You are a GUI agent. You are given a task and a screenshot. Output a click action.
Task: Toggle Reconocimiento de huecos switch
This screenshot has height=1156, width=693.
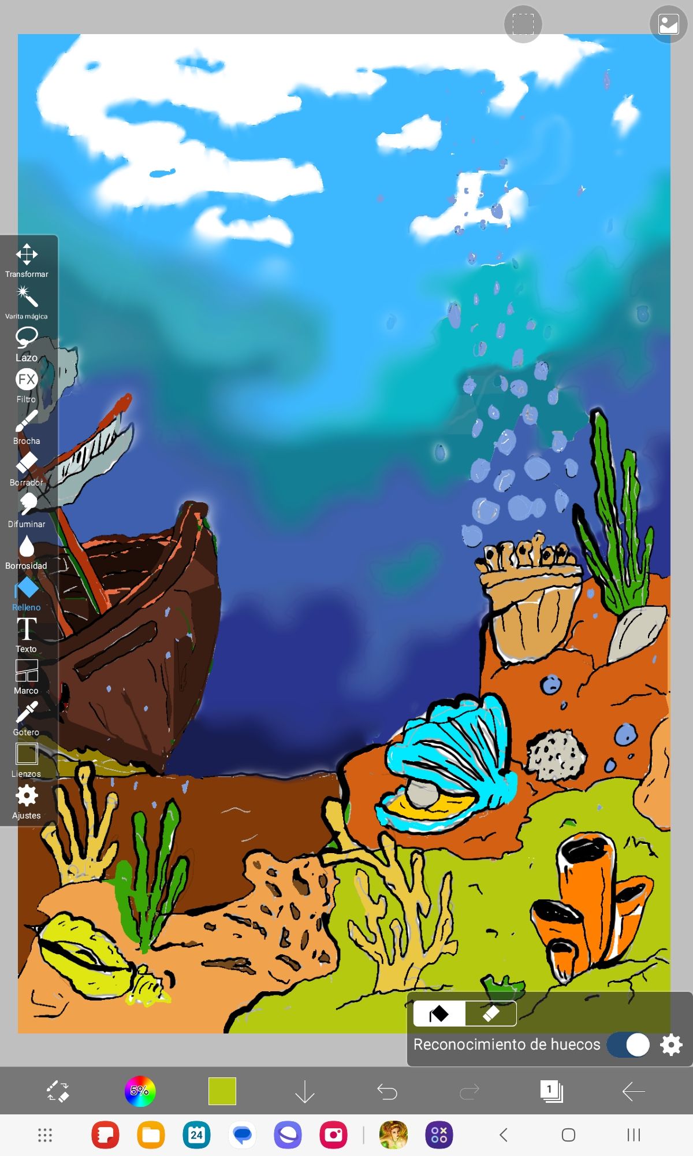coord(629,1044)
